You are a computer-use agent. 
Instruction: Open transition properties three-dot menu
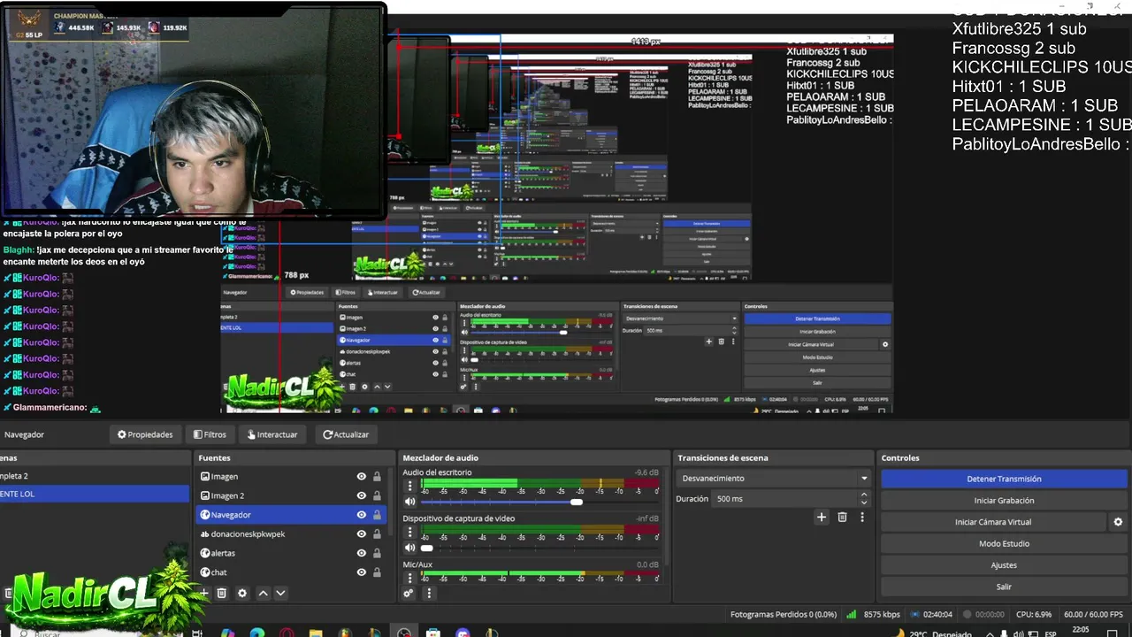(862, 517)
